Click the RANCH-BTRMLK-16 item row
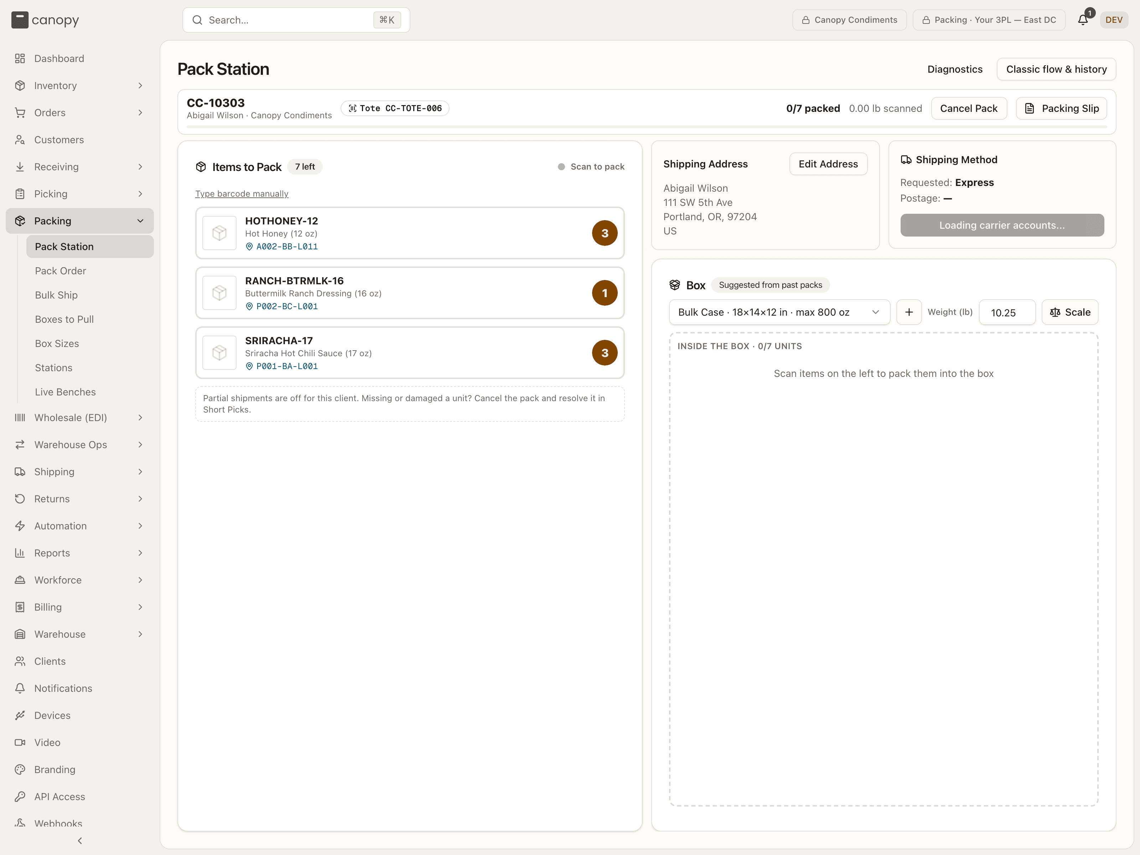 tap(410, 293)
